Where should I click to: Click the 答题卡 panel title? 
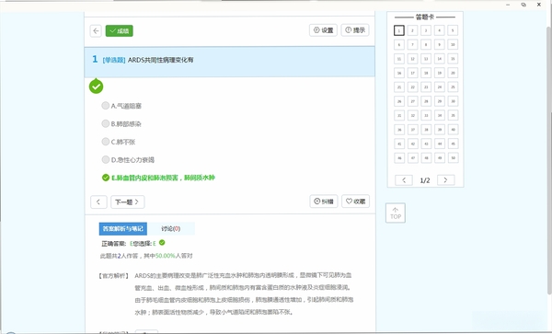pyautogui.click(x=425, y=17)
